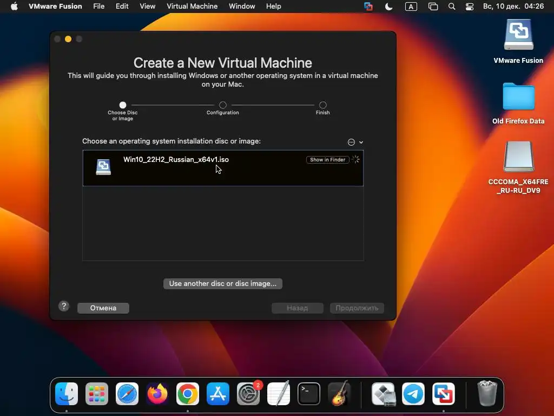This screenshot has width=554, height=416.
Task: Launch Telegram from the Dock
Action: (413, 394)
